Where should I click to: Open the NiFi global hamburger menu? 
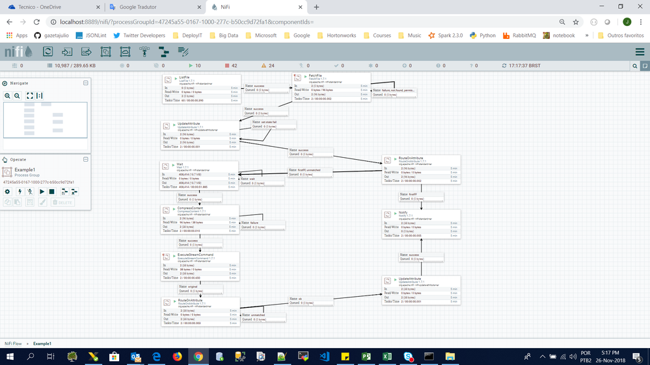pos(640,52)
